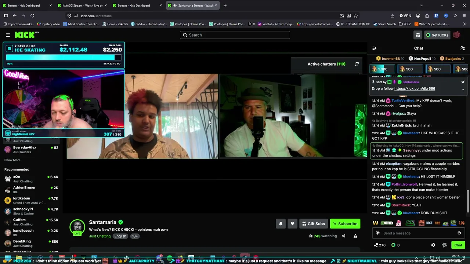Show more bookmarks overflow chevron
Screen dimensions: 470x264
[x=464, y=24]
